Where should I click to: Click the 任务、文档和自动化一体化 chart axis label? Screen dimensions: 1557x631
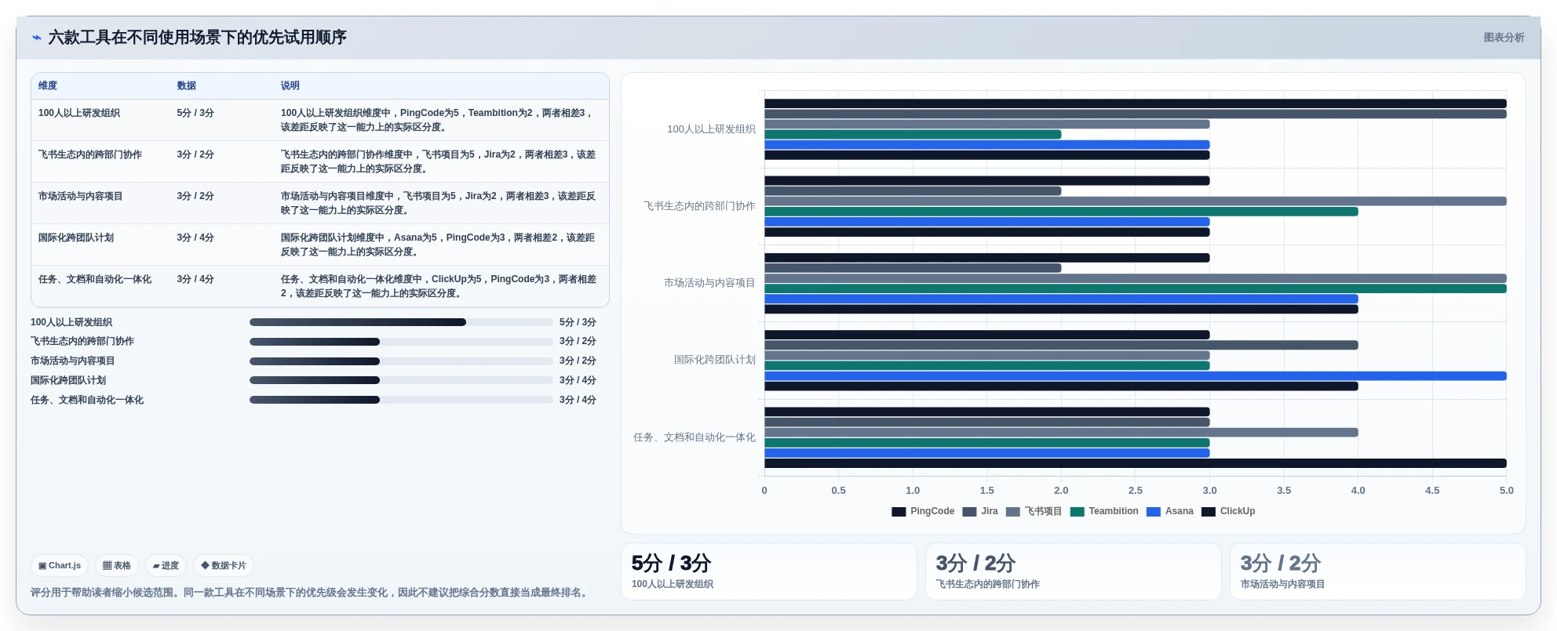695,437
